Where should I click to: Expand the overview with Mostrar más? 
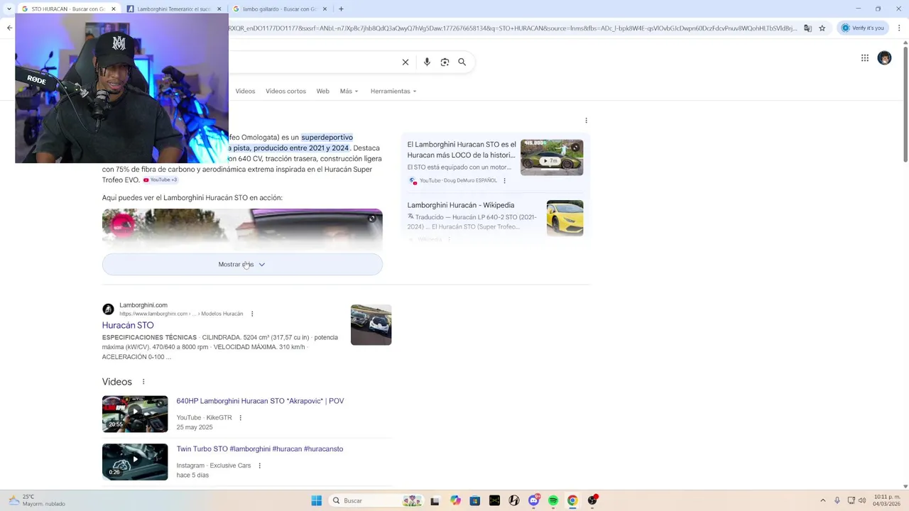coord(242,264)
